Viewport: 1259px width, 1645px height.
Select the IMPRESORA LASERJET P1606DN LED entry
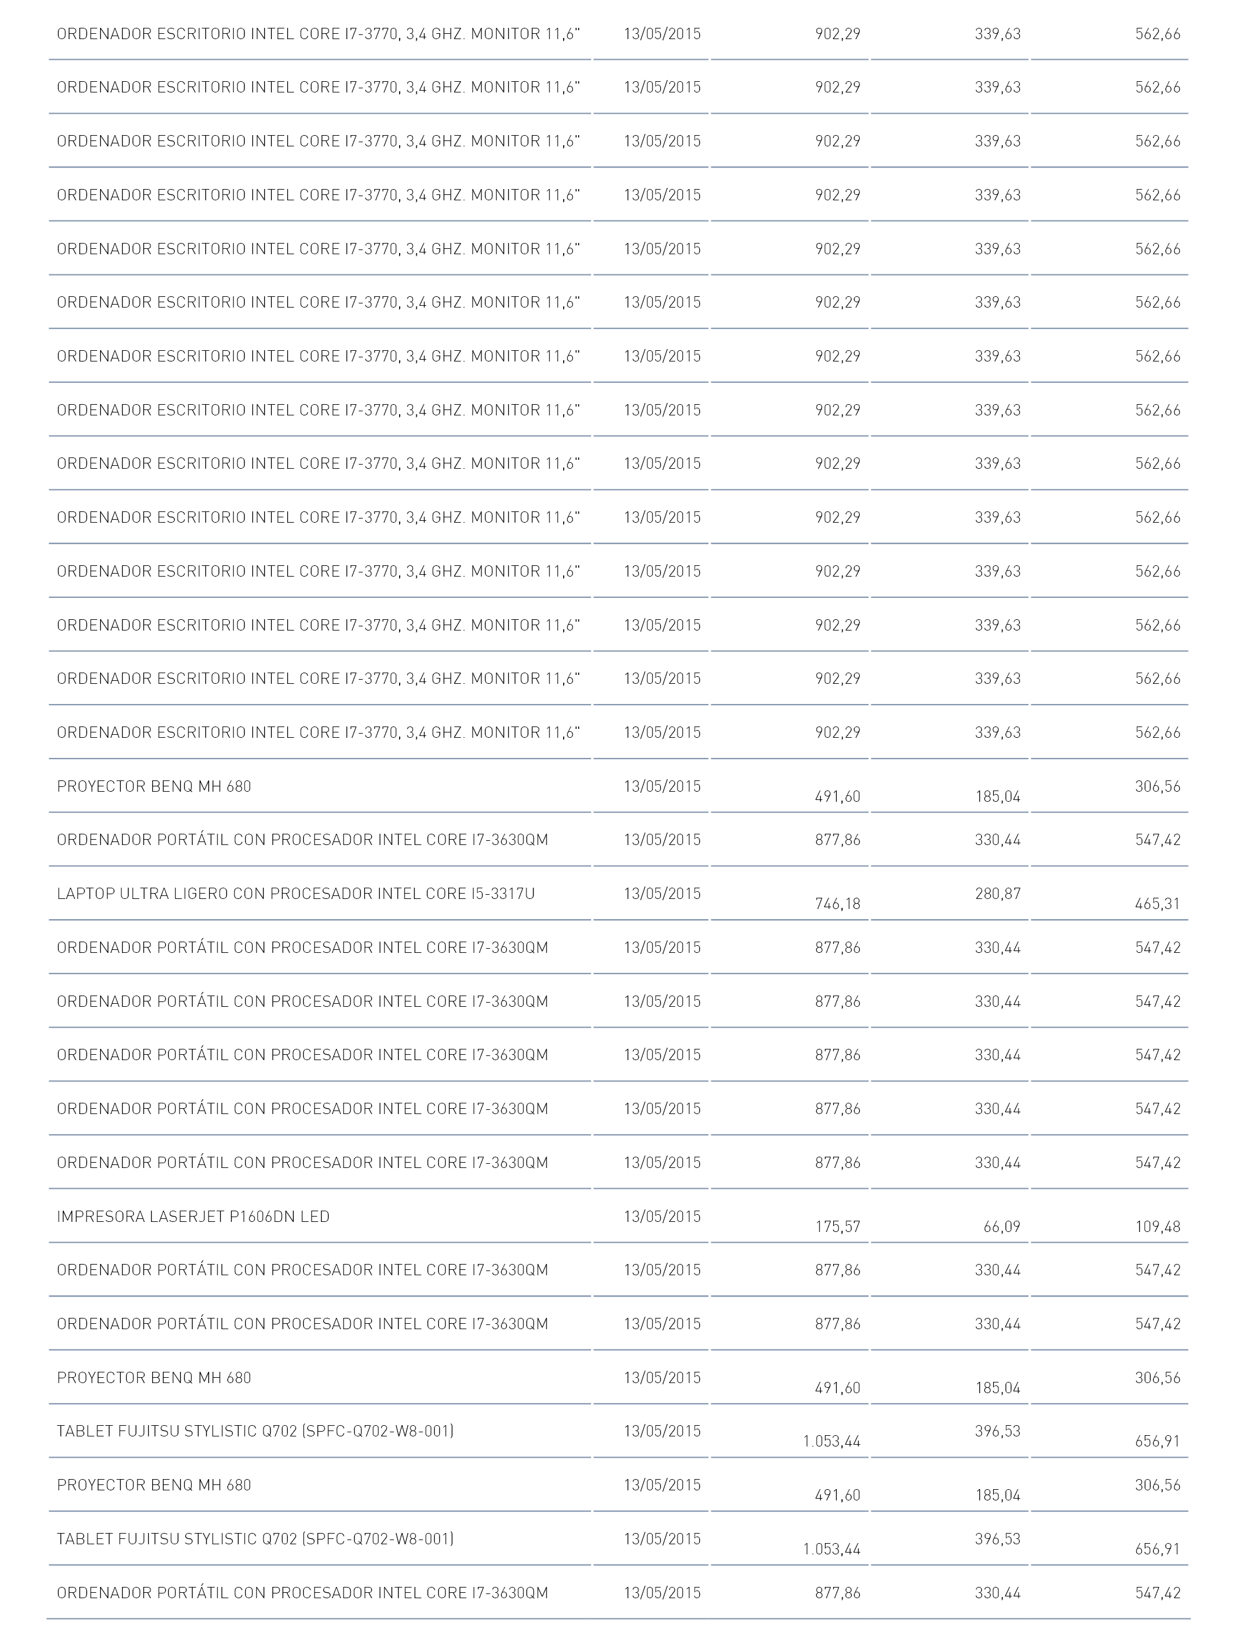tap(193, 1216)
